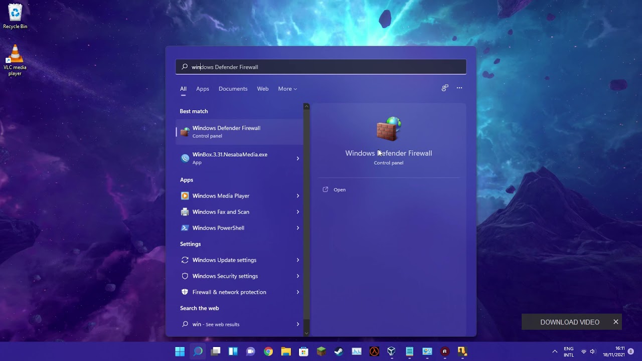
Task: Click the Windows Fax and Scan icon
Action: click(x=185, y=212)
